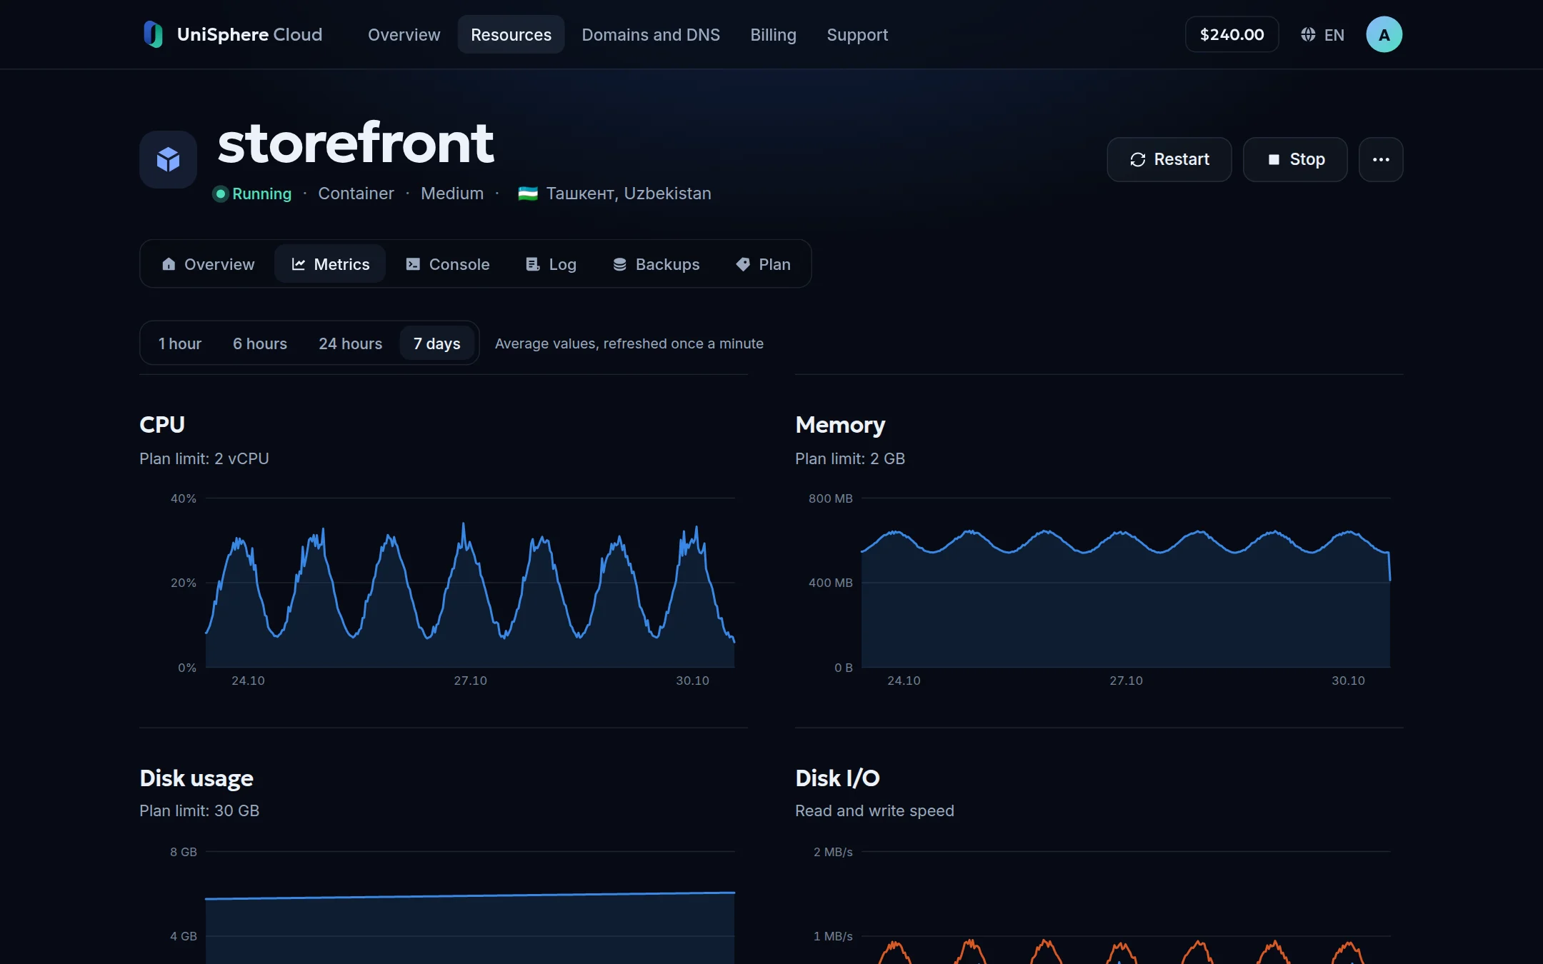The width and height of the screenshot is (1543, 964).
Task: Select the 24 hours time range
Action: pyautogui.click(x=350, y=343)
